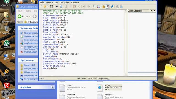Open Файл menu in Explorer window
176x99 pixels.
pyautogui.click(x=20, y=11)
